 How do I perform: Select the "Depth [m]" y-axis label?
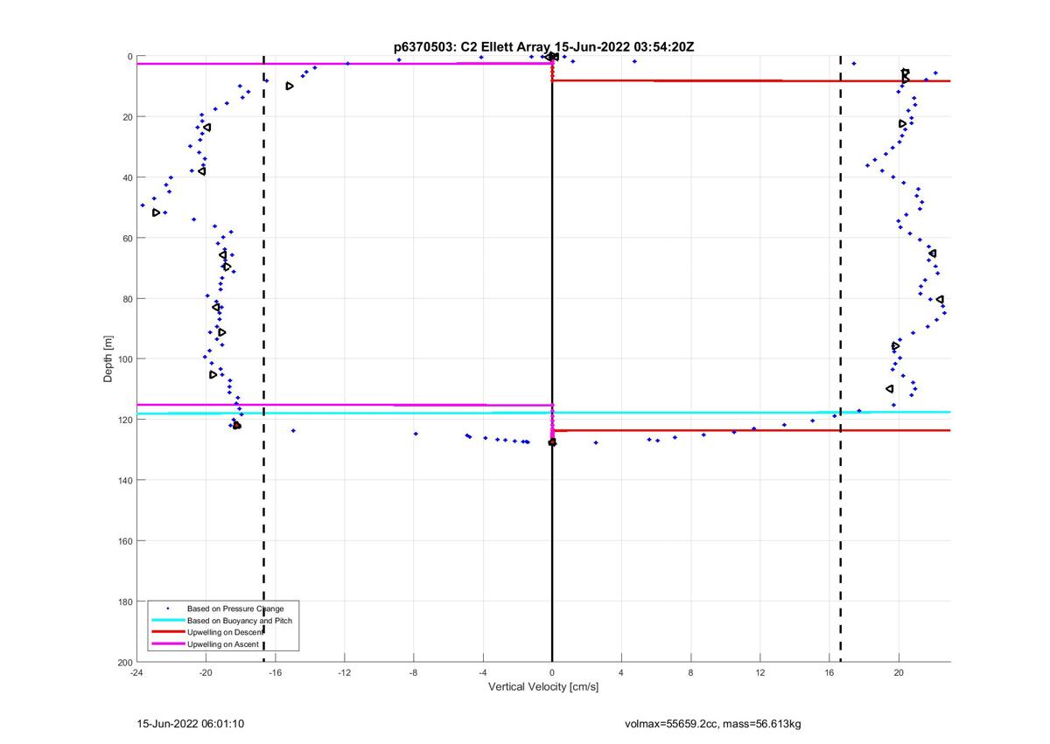tap(108, 358)
